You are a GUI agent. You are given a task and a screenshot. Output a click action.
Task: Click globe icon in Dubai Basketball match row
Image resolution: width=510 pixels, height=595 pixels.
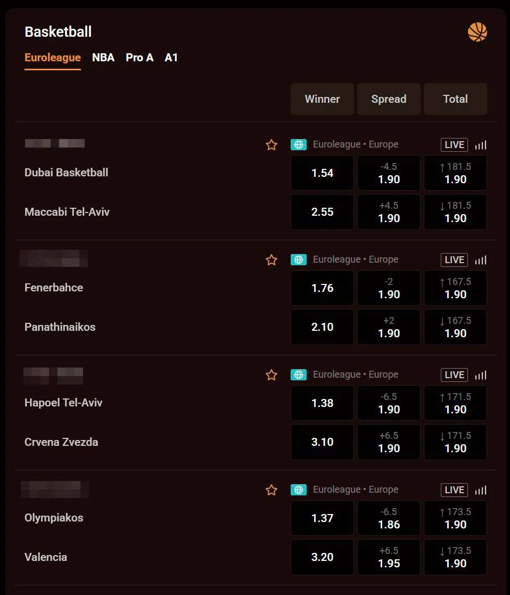(299, 144)
